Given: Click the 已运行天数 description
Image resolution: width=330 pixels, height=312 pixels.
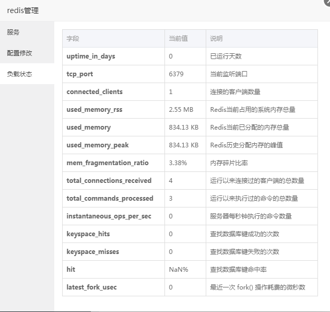Looking at the screenshot, I should pos(226,56).
